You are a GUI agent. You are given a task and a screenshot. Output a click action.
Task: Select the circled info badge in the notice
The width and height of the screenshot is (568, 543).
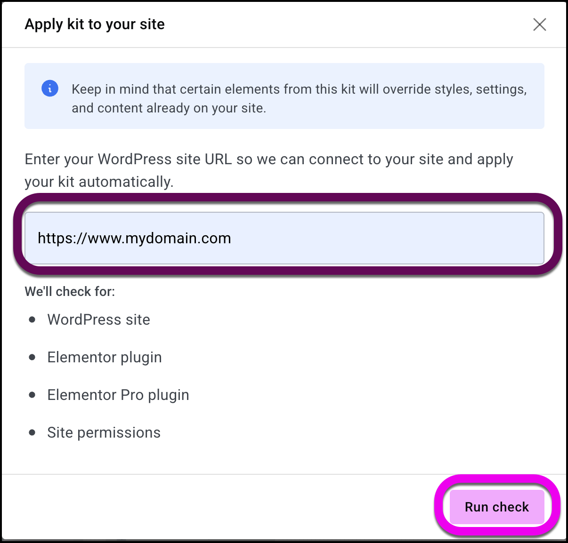click(x=49, y=88)
